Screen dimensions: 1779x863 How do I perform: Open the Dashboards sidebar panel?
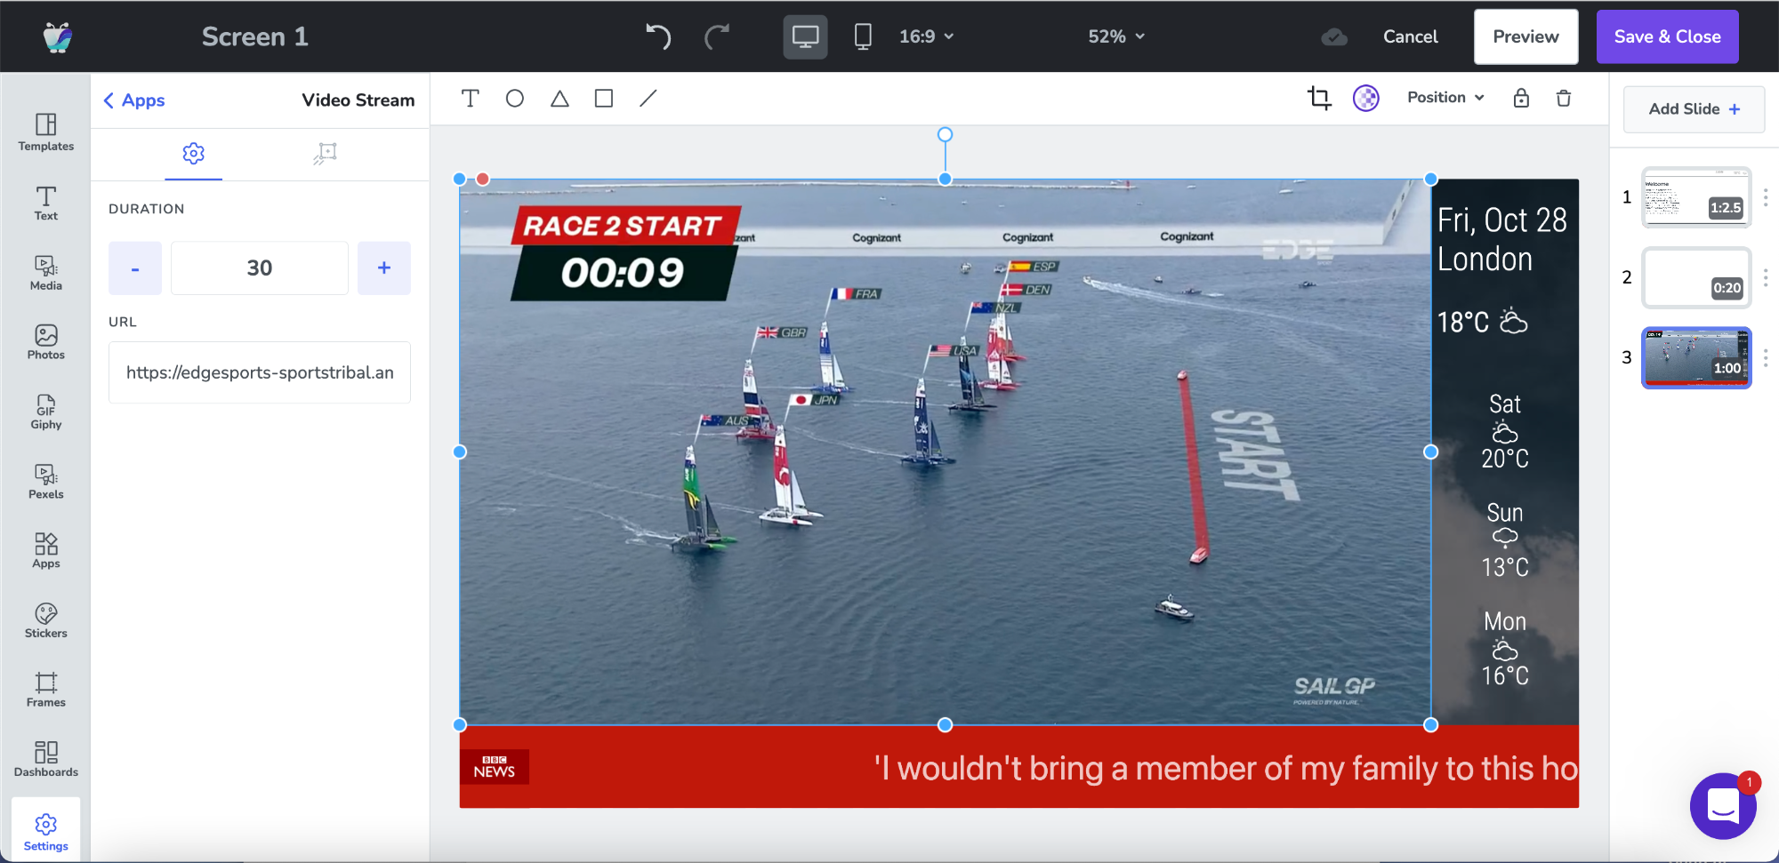pyautogui.click(x=46, y=759)
